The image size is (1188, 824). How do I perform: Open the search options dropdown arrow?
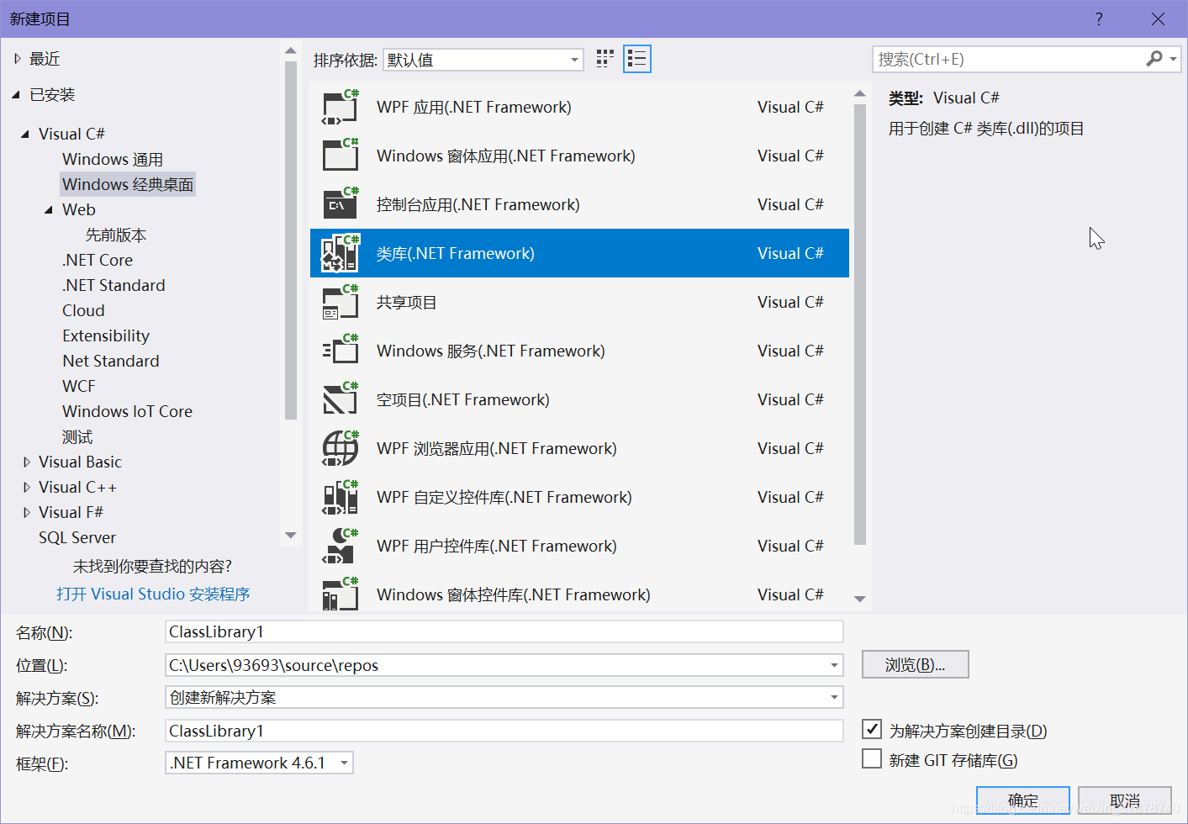[1173, 59]
